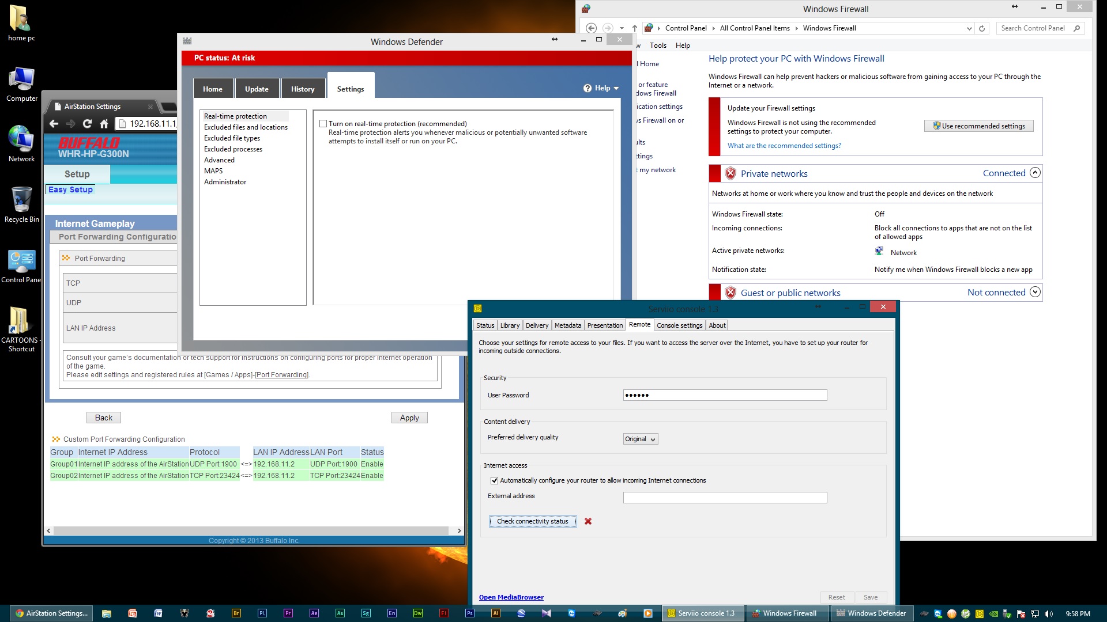Open the Serviio Status tab
Viewport: 1107px width, 622px height.
pyautogui.click(x=485, y=325)
